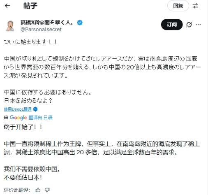Rate translation with thumbs up
The height and width of the screenshot is (195, 208).
pyautogui.click(x=38, y=190)
